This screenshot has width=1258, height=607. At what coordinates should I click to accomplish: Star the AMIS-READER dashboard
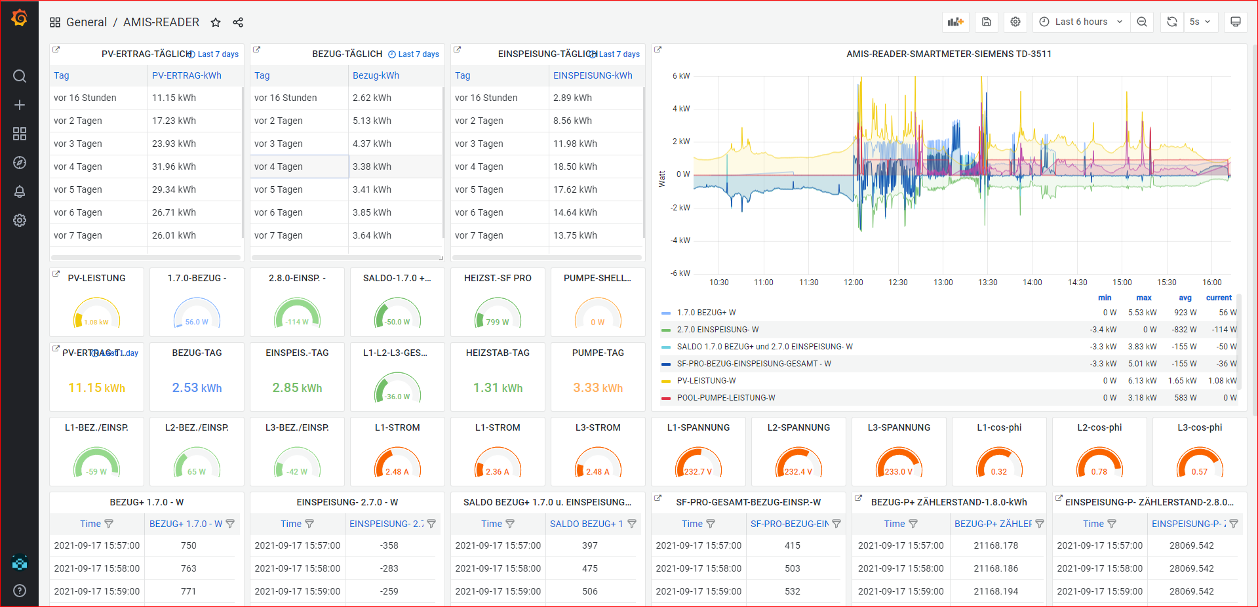pyautogui.click(x=216, y=22)
